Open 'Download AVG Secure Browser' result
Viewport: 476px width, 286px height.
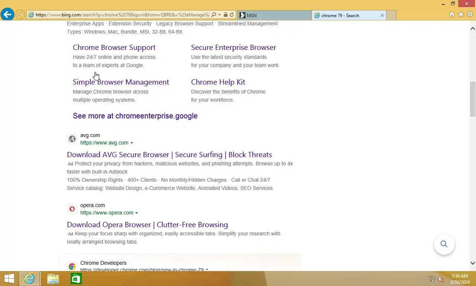tap(169, 155)
